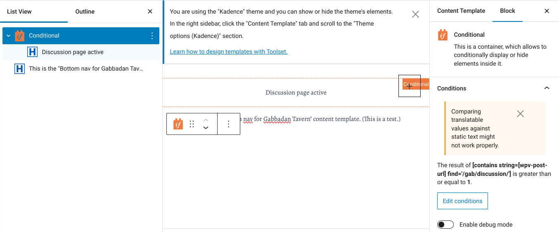This screenshot has height=232, width=559.
Task: Dismiss the Kadence theme notice
Action: (x=415, y=14)
